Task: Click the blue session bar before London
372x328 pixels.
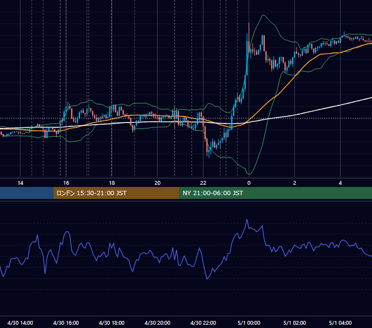Action: click(x=27, y=193)
